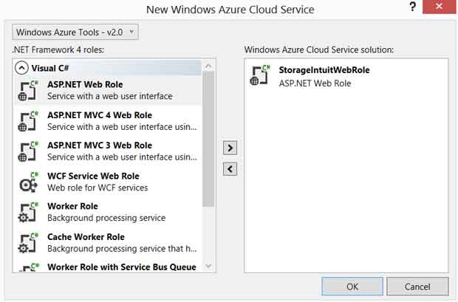Click the ASP.NET MVC 4 Web Role icon

tap(28, 121)
